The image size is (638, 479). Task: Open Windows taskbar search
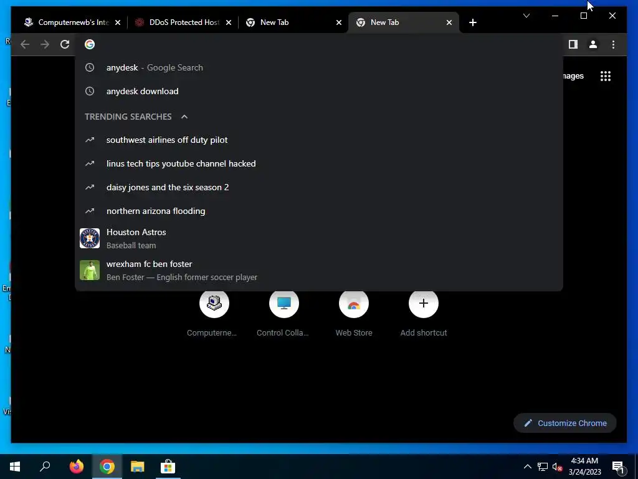45,467
